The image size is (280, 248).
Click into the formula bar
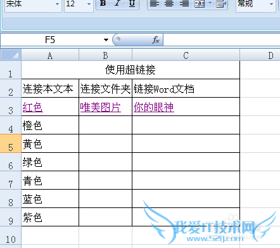tap(222, 40)
